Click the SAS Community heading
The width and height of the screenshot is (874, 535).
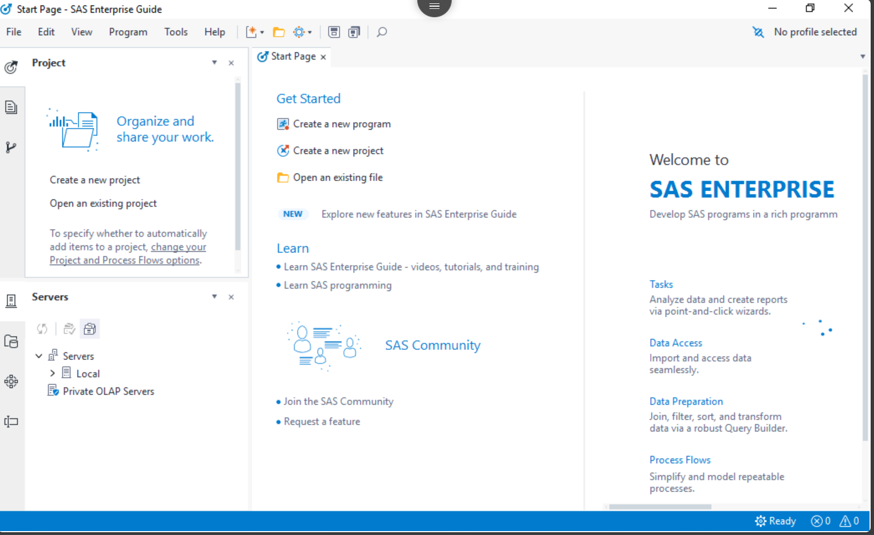[x=433, y=346]
